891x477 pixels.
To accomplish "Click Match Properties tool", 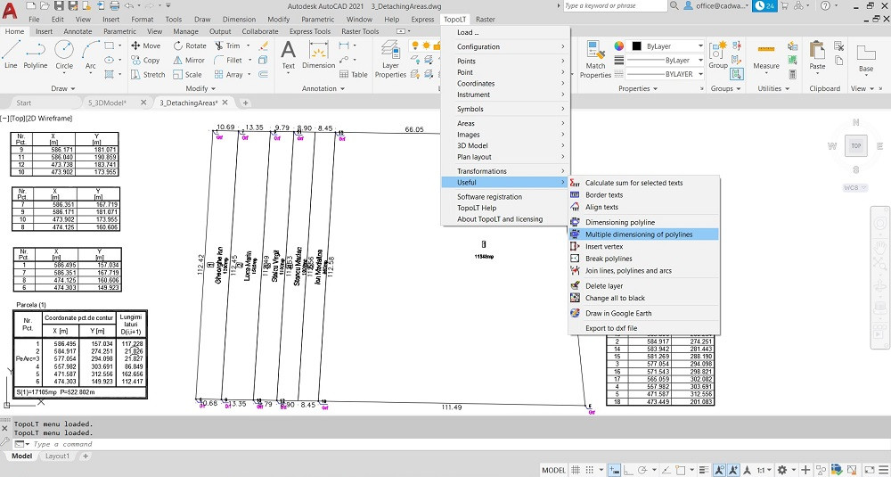I will [x=595, y=60].
